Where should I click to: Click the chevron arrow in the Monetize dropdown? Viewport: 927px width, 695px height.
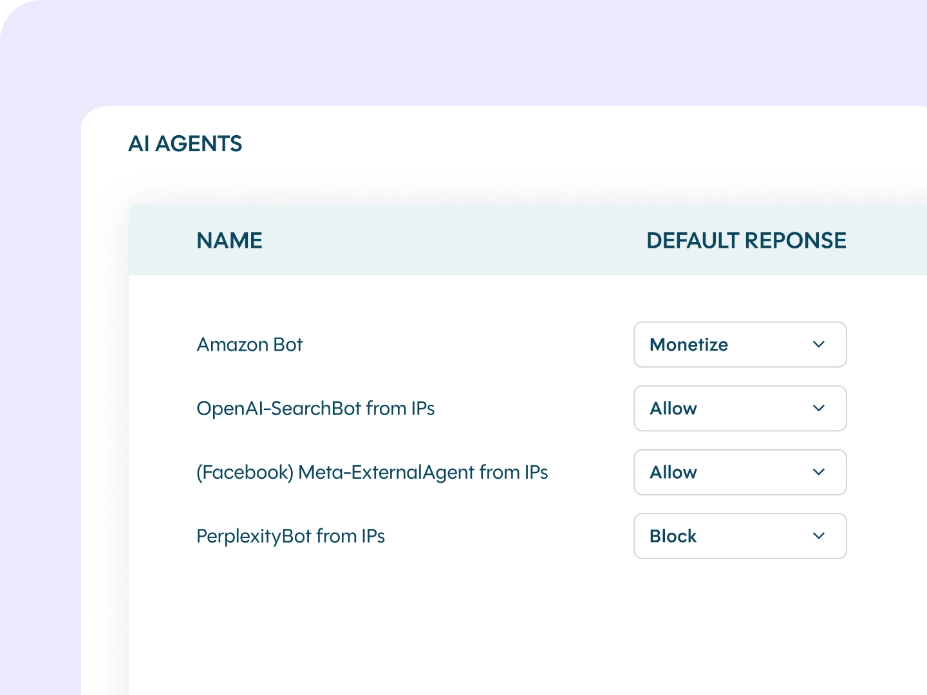(819, 344)
